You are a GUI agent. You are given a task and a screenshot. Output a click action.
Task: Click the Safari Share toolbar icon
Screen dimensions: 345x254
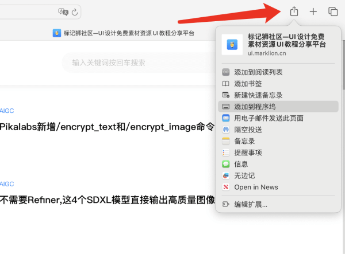point(294,11)
